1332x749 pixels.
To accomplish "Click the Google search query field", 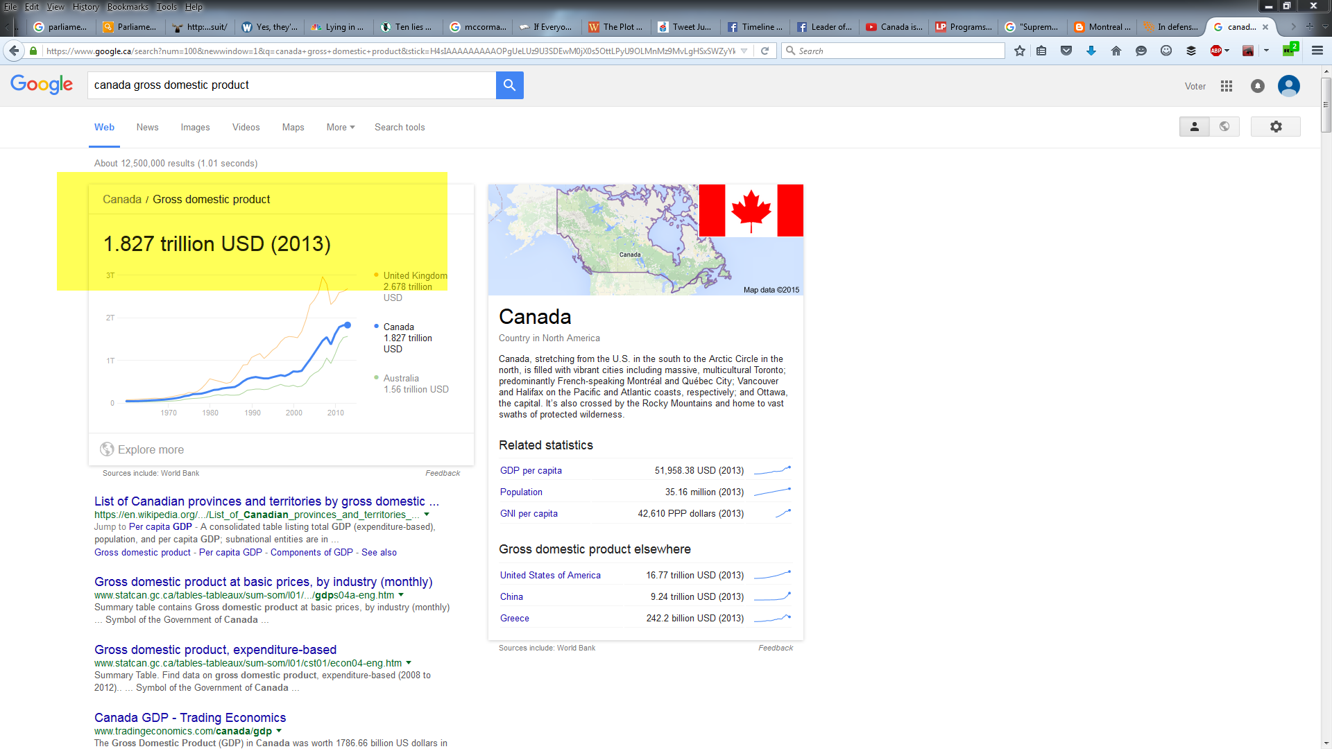I will tap(291, 85).
